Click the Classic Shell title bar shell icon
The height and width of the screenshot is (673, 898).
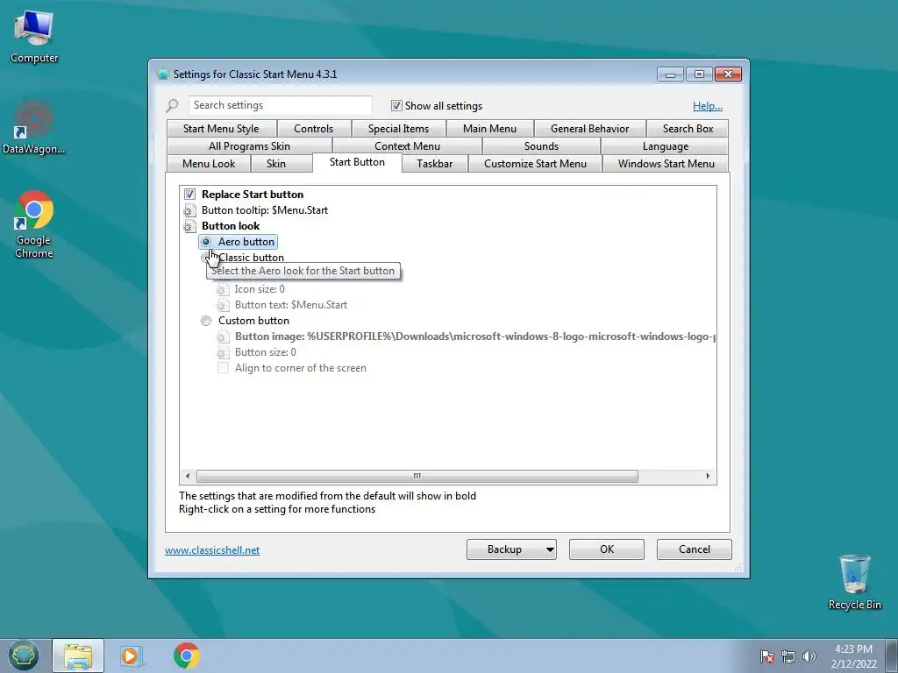click(x=163, y=74)
